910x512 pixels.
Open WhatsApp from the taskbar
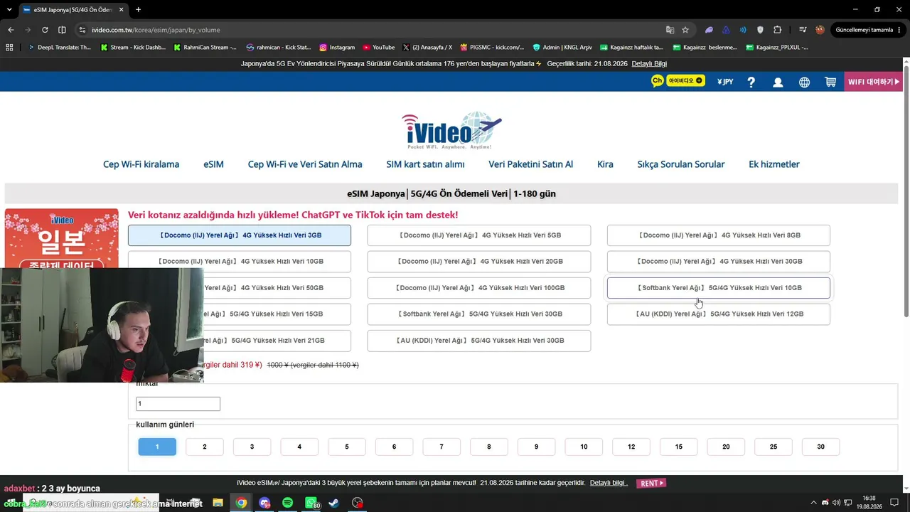coord(311,503)
